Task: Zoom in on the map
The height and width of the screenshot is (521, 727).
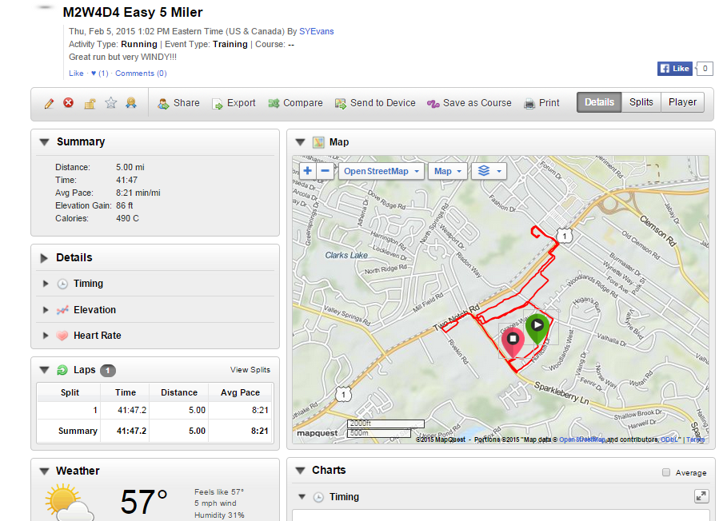Action: point(307,171)
